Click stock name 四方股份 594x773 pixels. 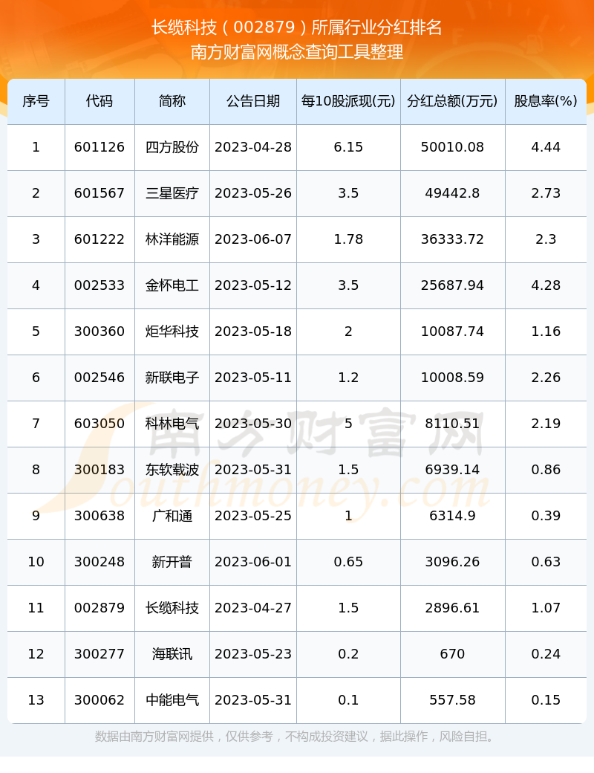tap(172, 147)
